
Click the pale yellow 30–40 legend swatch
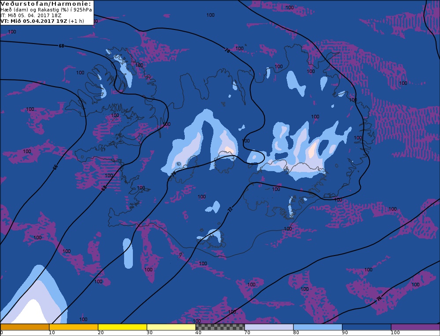point(171,327)
